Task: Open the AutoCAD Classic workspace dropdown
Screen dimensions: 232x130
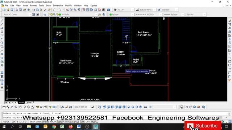Action: 17,14
